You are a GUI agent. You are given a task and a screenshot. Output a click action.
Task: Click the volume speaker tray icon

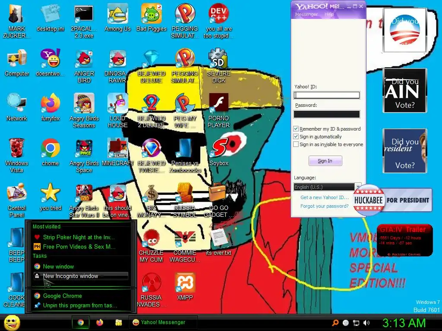pyautogui.click(x=366, y=323)
